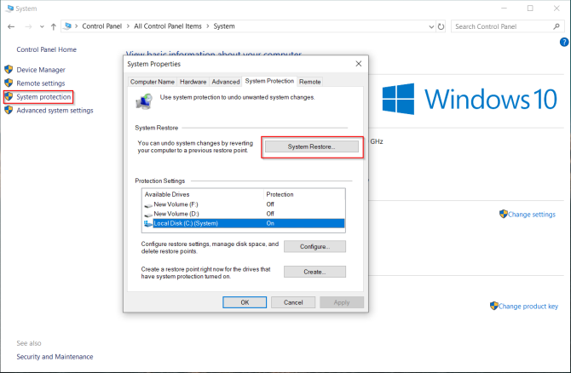Open help via blue question mark icon
Screen dimensions: 571x373
[x=563, y=43]
